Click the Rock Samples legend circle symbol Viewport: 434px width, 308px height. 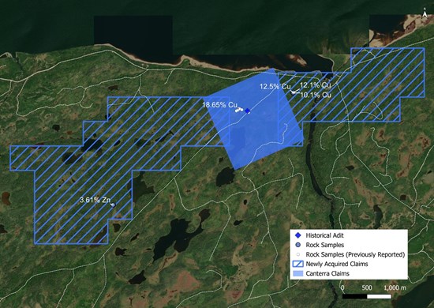[x=297, y=245]
